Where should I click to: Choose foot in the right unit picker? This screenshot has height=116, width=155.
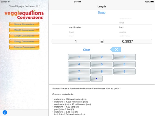(122, 23)
